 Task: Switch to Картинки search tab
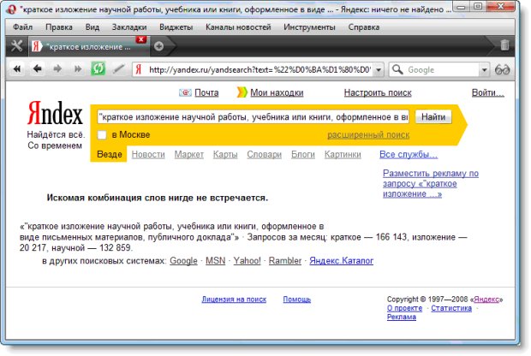pos(343,154)
